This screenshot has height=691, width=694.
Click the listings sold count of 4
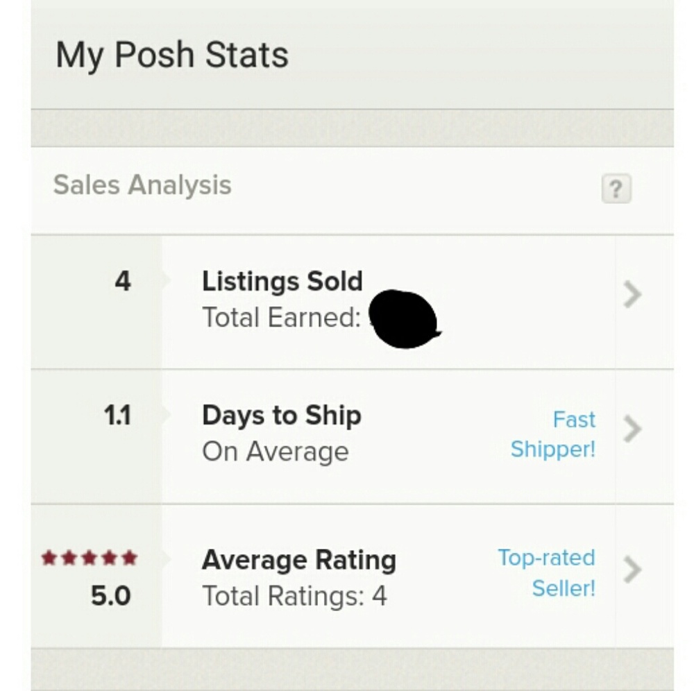[x=124, y=282]
